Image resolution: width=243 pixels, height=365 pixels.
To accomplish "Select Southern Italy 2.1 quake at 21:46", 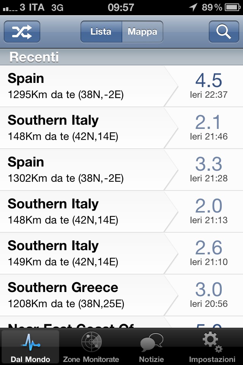I will [x=121, y=128].
